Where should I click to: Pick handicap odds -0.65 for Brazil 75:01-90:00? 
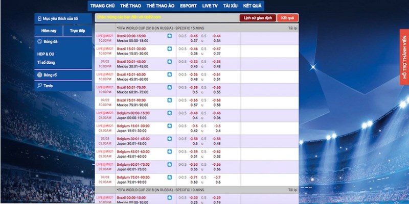(x=194, y=100)
